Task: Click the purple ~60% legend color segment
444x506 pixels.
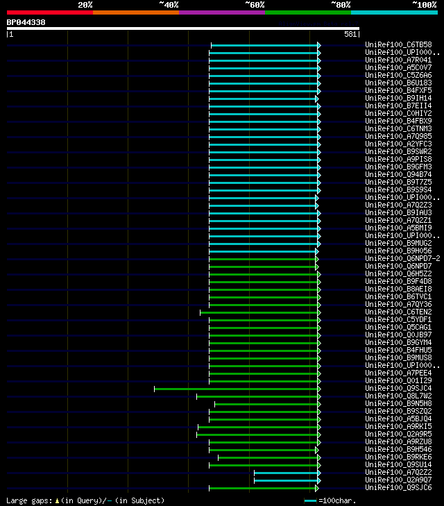Action: (x=222, y=12)
